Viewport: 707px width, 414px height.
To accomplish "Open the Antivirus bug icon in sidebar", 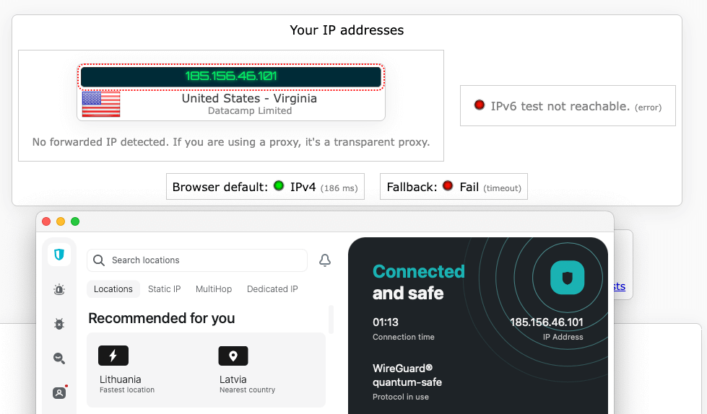I will point(59,323).
